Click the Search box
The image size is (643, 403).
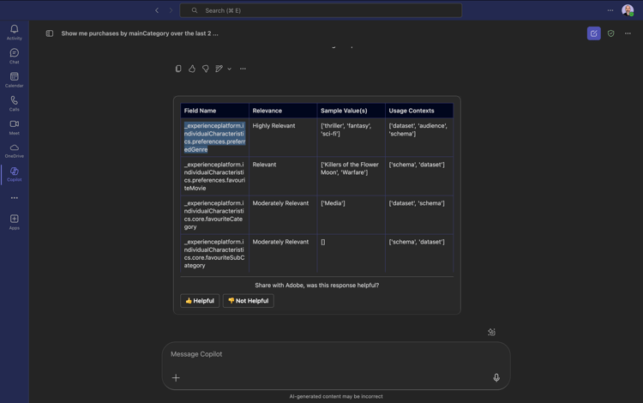321,10
